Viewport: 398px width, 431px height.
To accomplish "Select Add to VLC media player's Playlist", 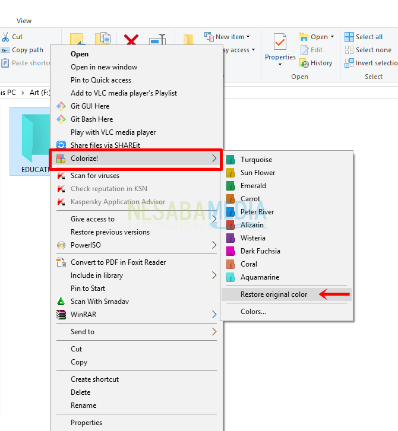I will 137,93.
